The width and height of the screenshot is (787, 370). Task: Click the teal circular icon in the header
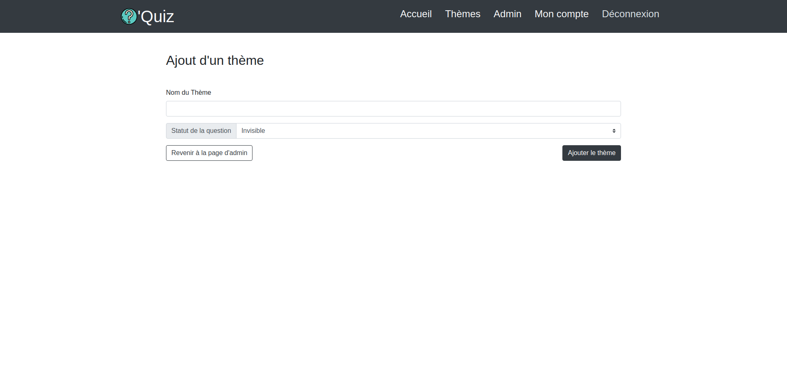point(129,16)
